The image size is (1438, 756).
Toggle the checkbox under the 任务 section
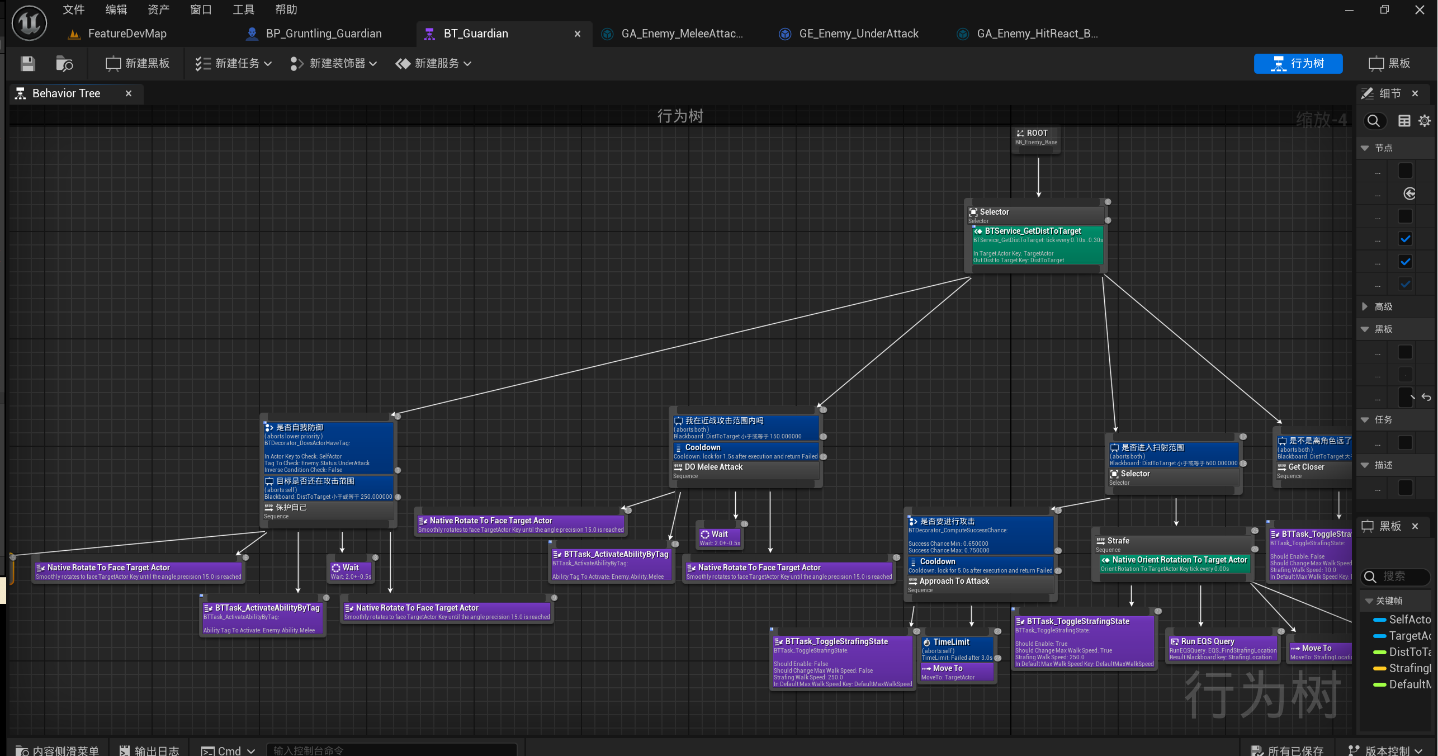(x=1405, y=443)
